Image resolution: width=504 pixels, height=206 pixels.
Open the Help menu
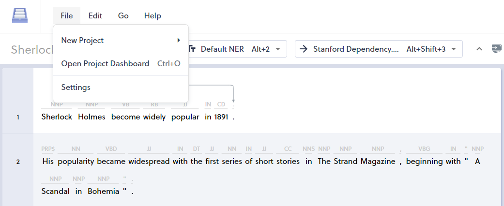tap(153, 16)
